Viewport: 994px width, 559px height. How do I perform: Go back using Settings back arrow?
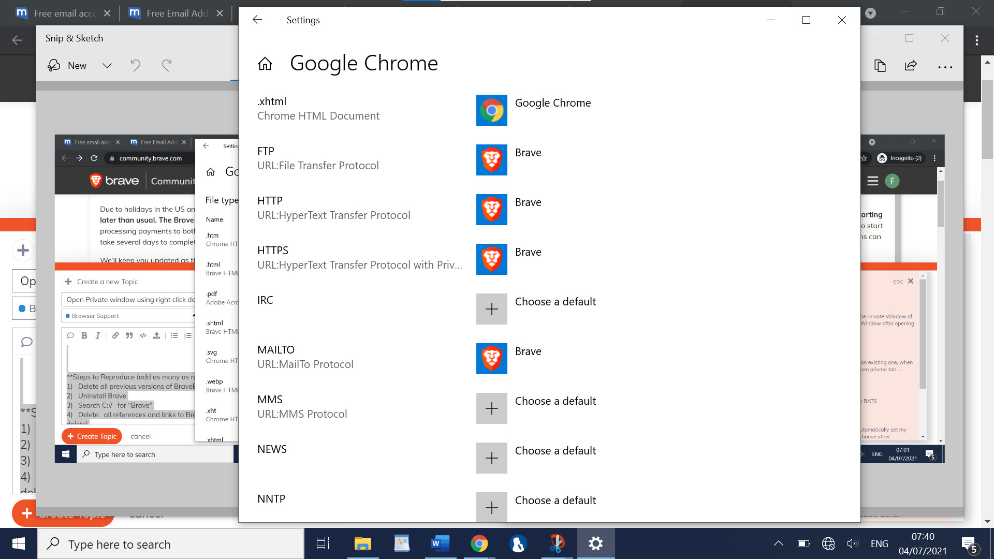tap(257, 20)
